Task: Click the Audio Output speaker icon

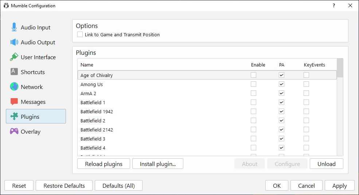Action: click(x=14, y=42)
